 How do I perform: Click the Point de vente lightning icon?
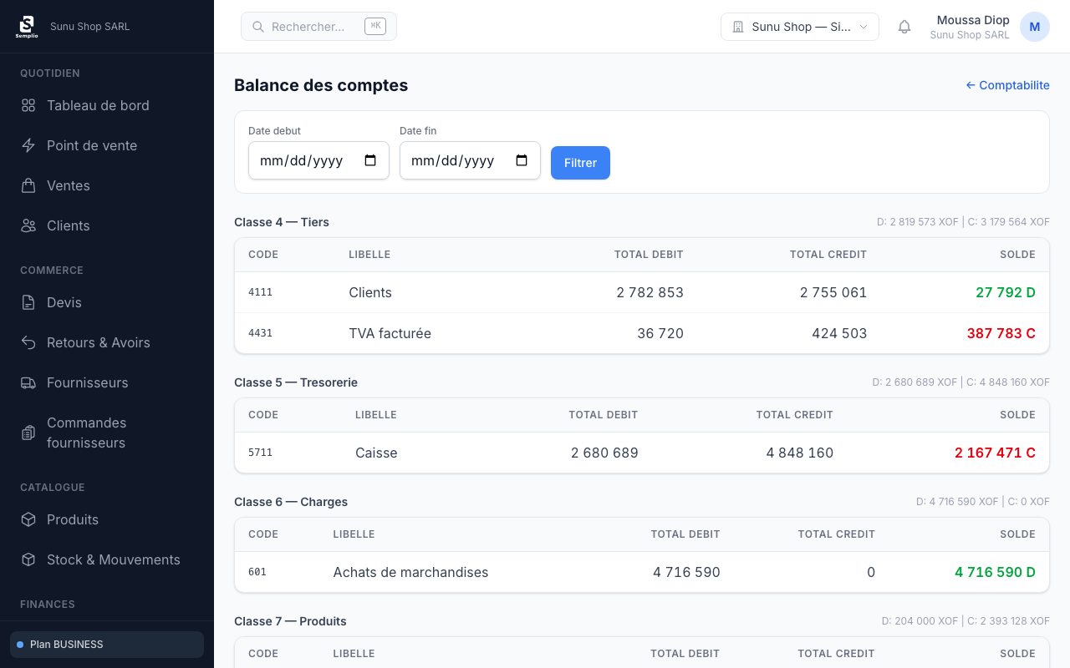(x=28, y=145)
